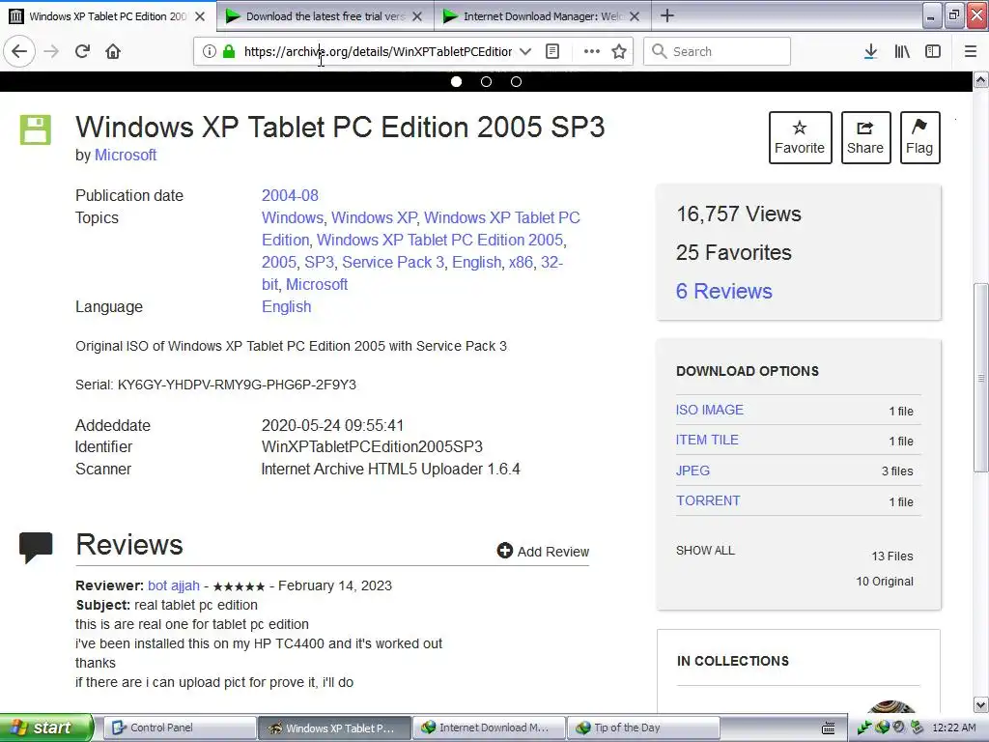Screen dimensions: 989x742
Task: Click the forward navigation arrow
Action: tap(51, 51)
